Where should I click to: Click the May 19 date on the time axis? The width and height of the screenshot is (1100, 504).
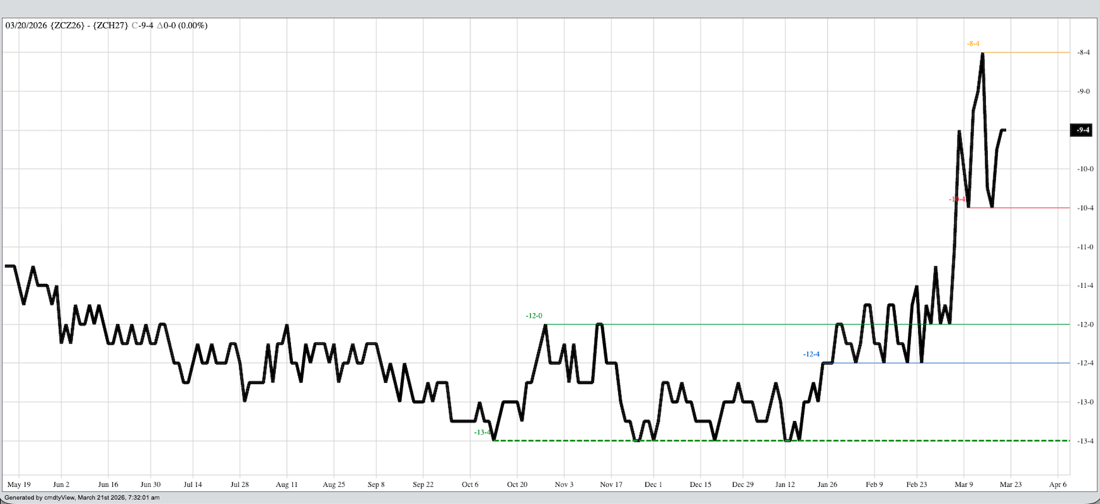click(x=18, y=484)
